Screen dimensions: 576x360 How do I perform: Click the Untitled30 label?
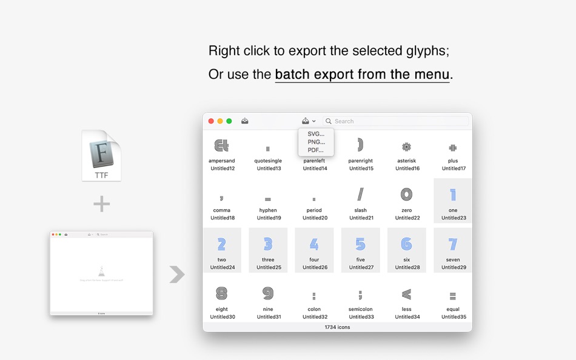pyautogui.click(x=223, y=316)
